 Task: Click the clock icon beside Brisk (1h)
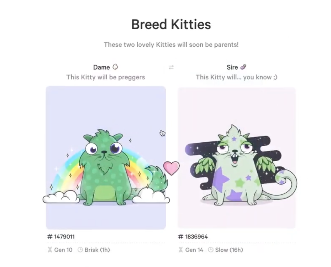coord(80,250)
